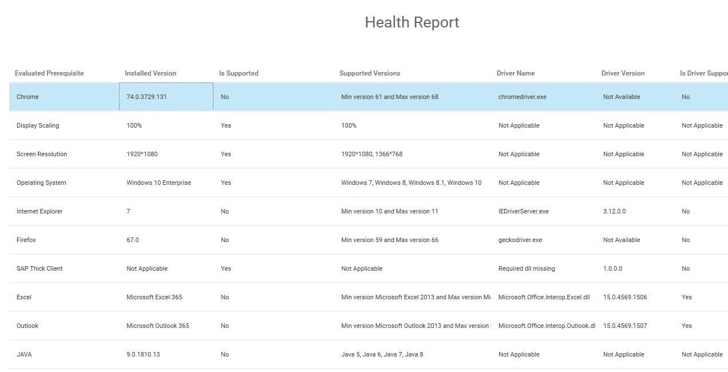The height and width of the screenshot is (372, 728).
Task: Select the "Required dll missing" cell
Action: [527, 268]
